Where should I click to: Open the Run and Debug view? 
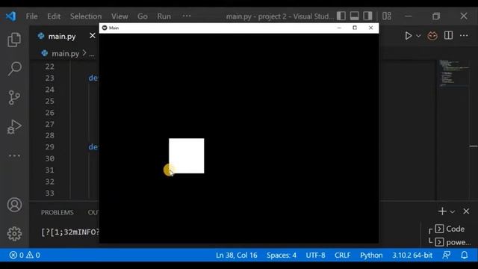coord(14,126)
